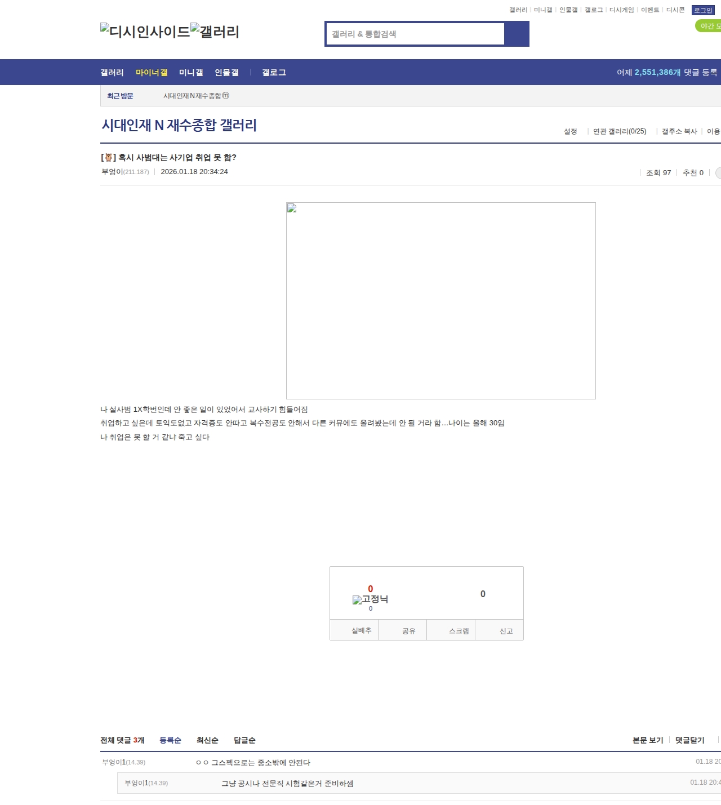Open the 미니갤 tab in the navigation bar
This screenshot has height=805, width=721.
(191, 73)
